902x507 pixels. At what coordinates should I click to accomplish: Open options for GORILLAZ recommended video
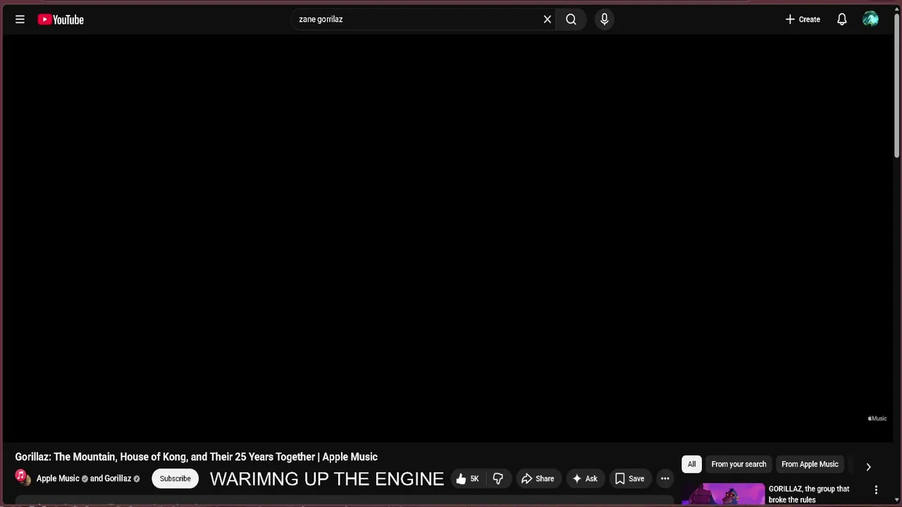coord(876,490)
